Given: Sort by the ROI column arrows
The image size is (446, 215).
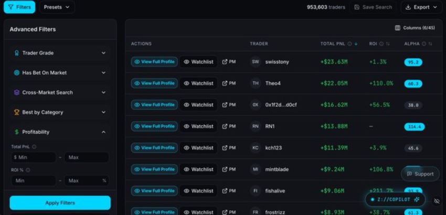Looking at the screenshot, I should pyautogui.click(x=387, y=44).
